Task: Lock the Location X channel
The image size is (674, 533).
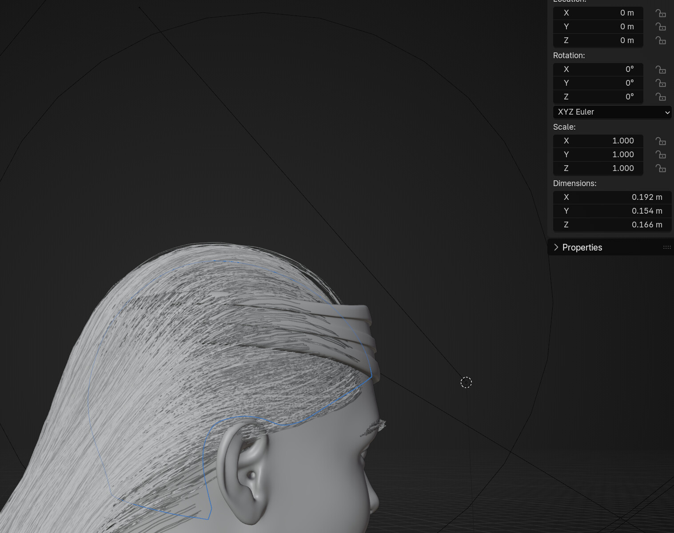Action: (x=661, y=13)
